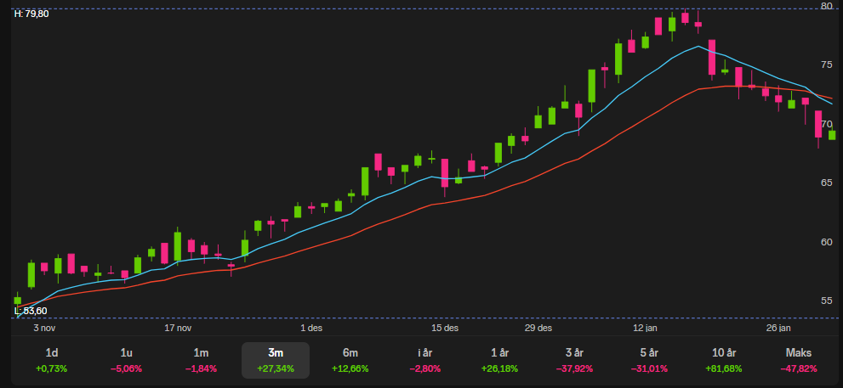Click the 'H: 79,80' high price label
Screen dimensions: 843x388
(x=31, y=14)
